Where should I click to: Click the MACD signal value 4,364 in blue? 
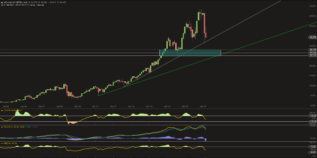click(28, 127)
